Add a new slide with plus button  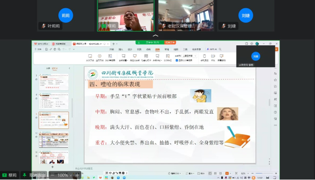pos(52,167)
